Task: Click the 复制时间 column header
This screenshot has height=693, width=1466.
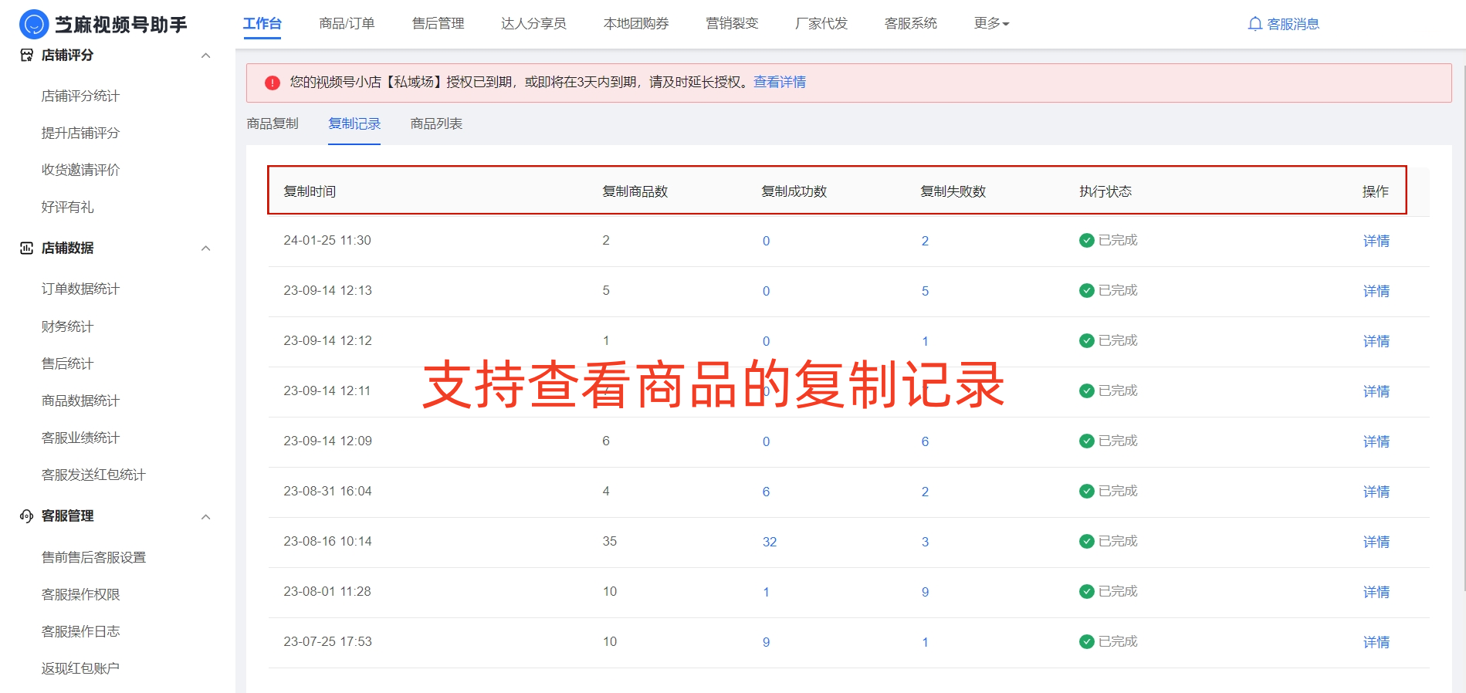Action: pos(310,191)
